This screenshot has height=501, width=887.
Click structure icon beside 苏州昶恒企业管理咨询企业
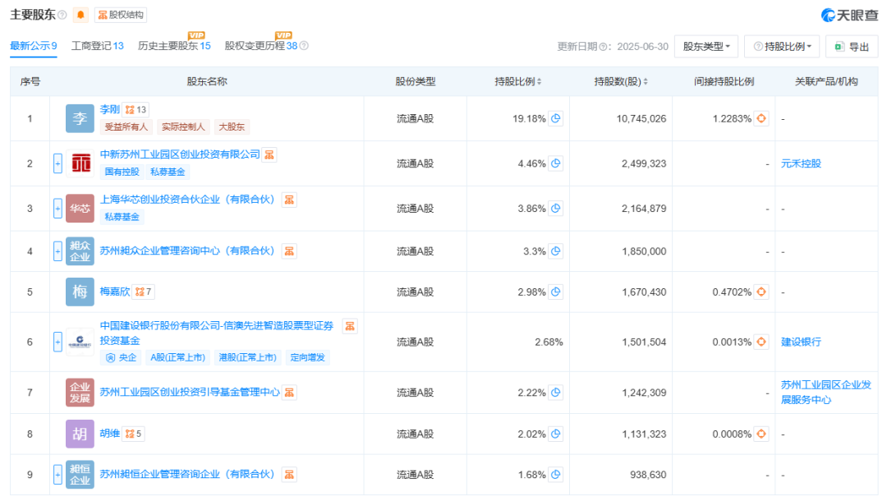click(x=289, y=475)
